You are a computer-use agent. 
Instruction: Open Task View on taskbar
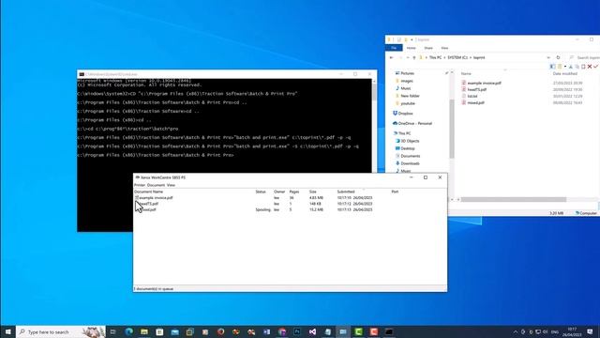click(112, 331)
